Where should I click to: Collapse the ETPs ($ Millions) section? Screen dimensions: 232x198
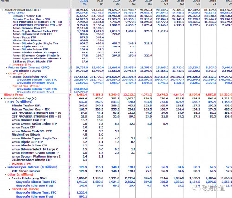(6, 102)
